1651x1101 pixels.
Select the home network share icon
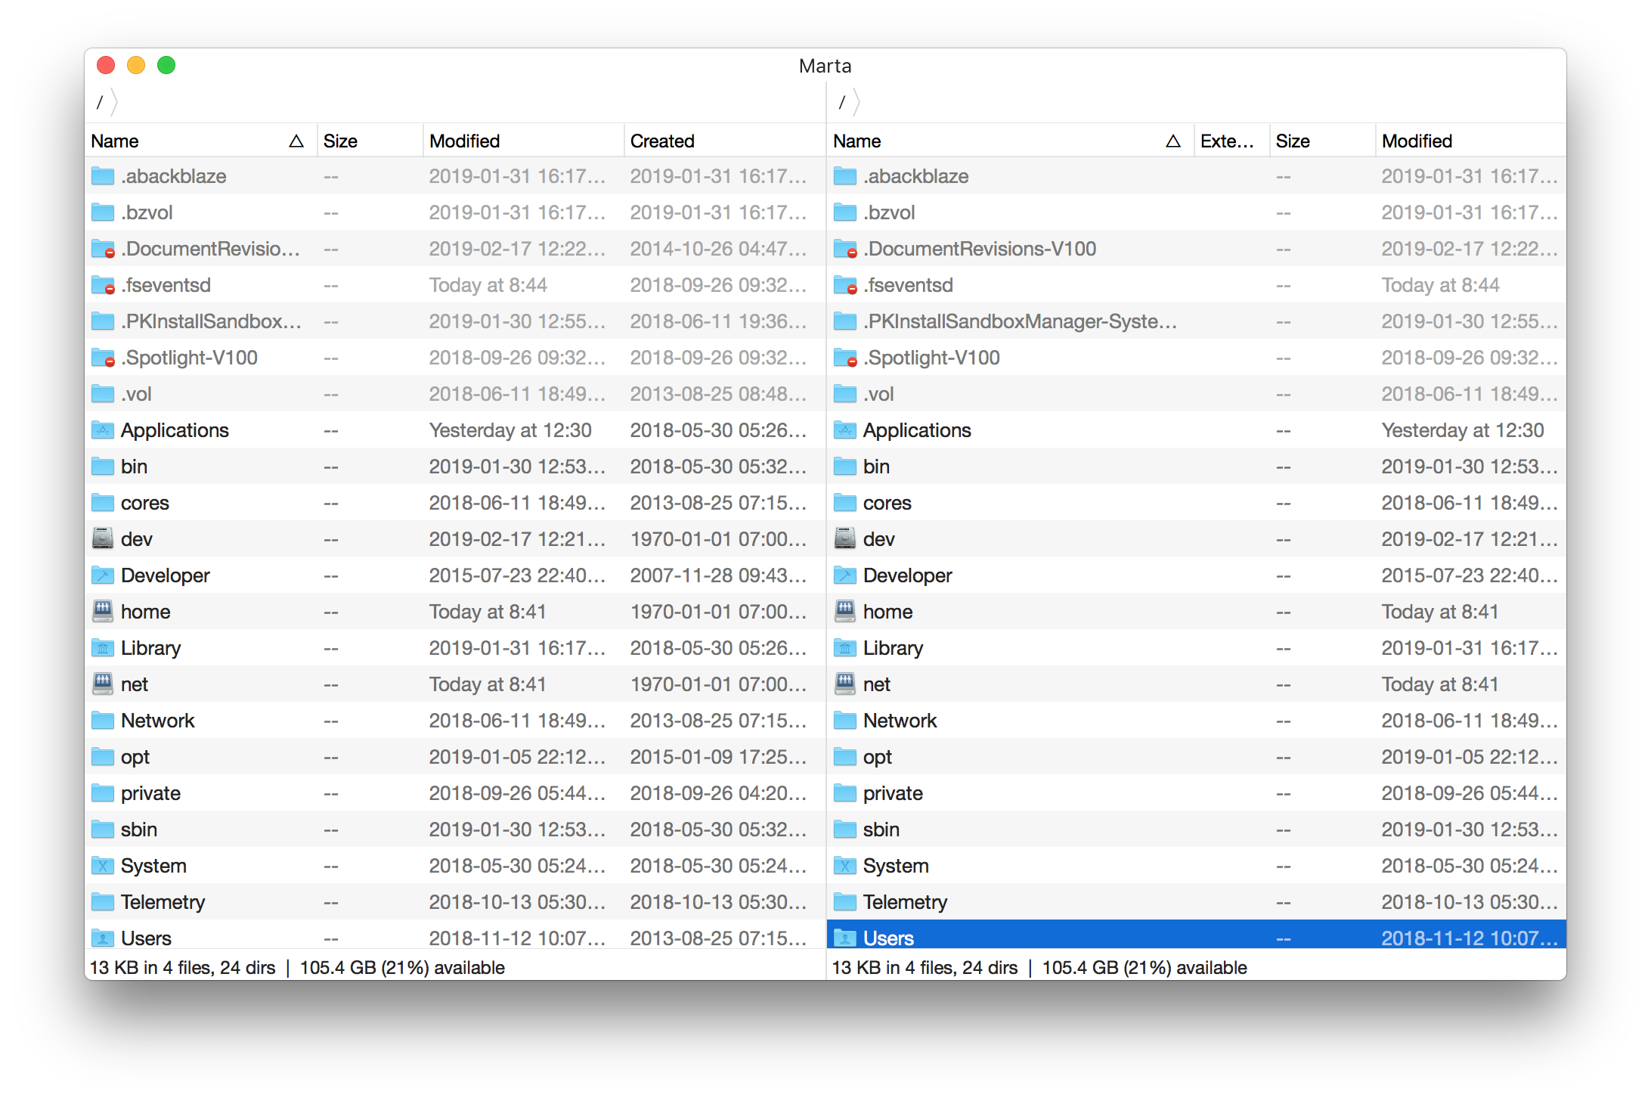point(103,611)
